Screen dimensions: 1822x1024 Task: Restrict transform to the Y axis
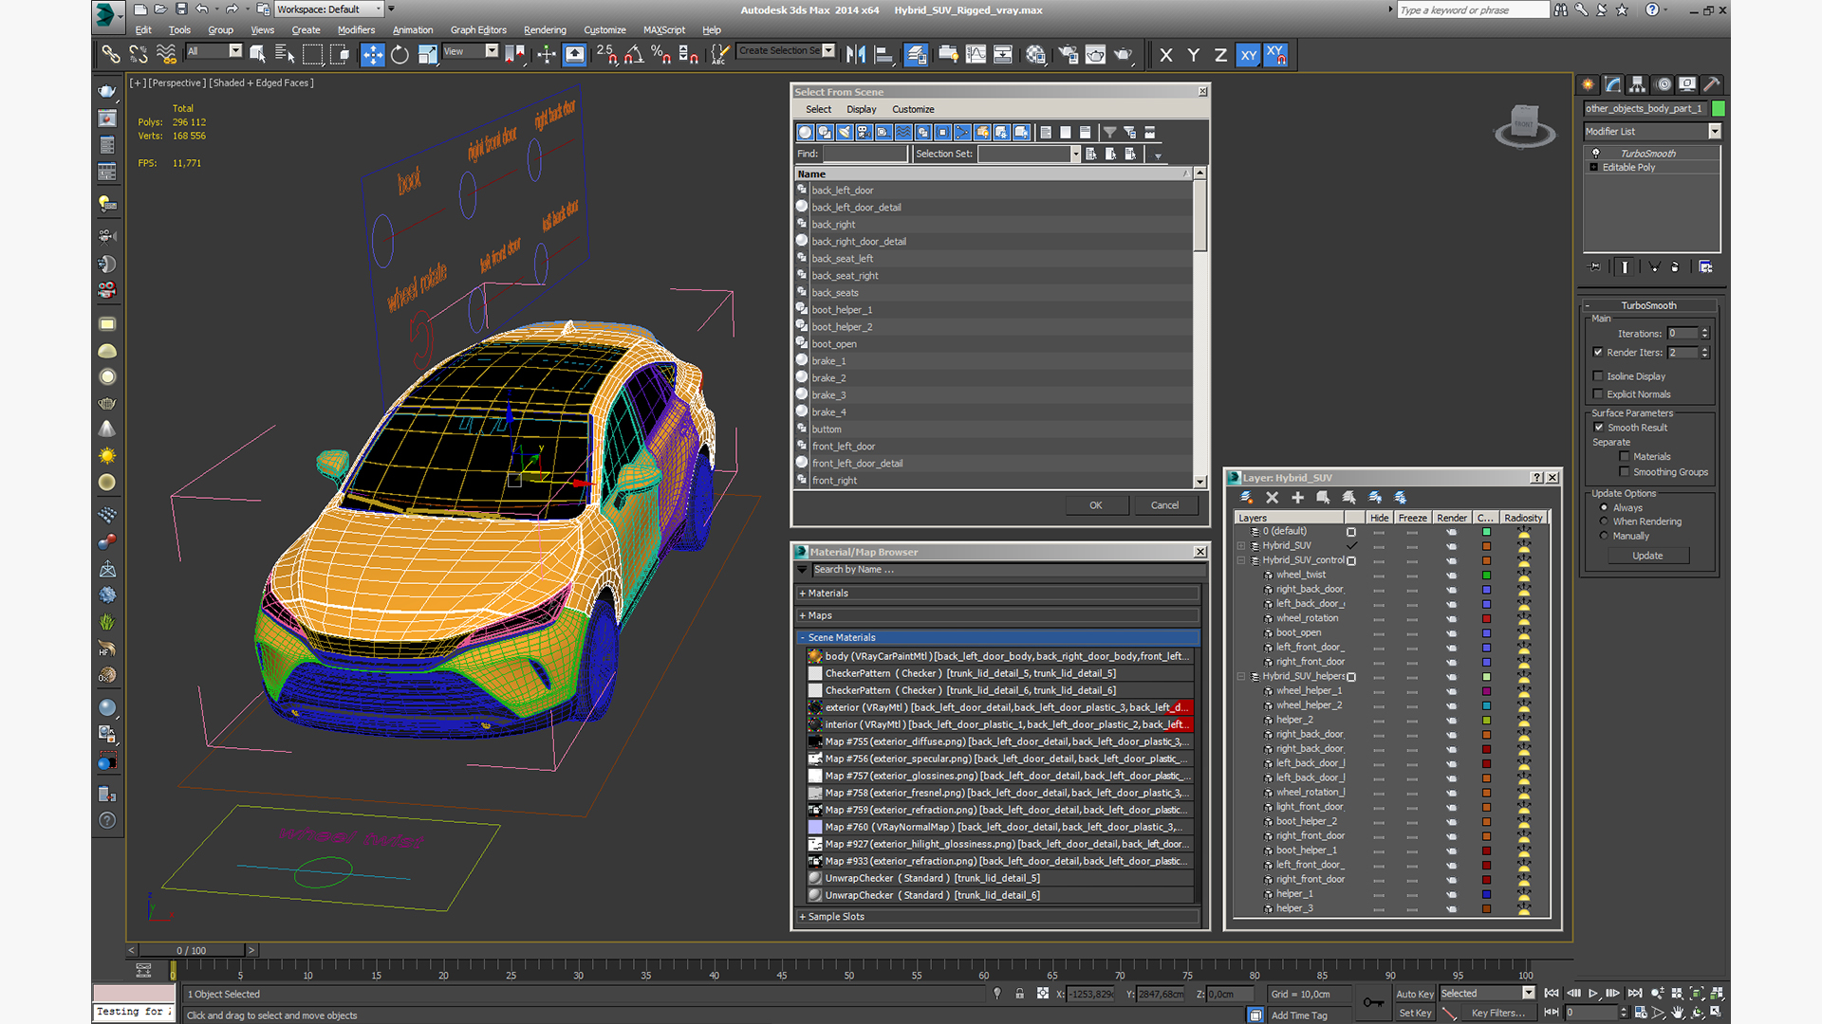coord(1193,55)
